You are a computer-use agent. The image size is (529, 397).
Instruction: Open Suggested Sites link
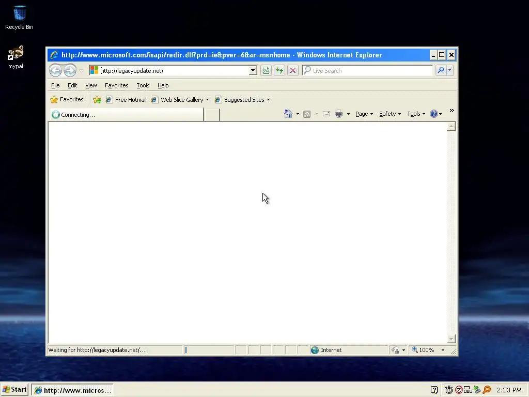click(x=240, y=100)
